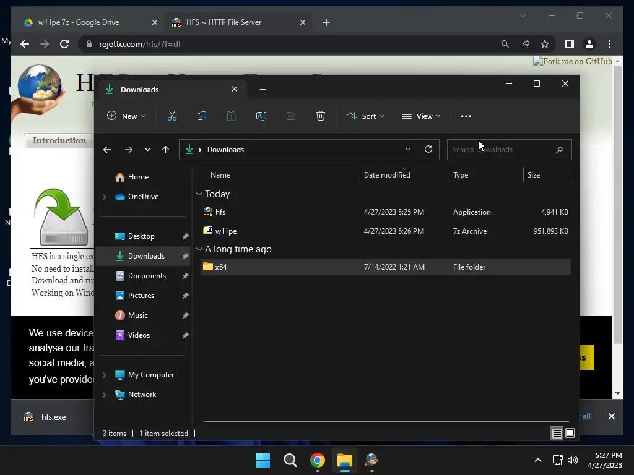The height and width of the screenshot is (475, 634).
Task: Open Chrome three-dot menu
Action: pyautogui.click(x=610, y=44)
